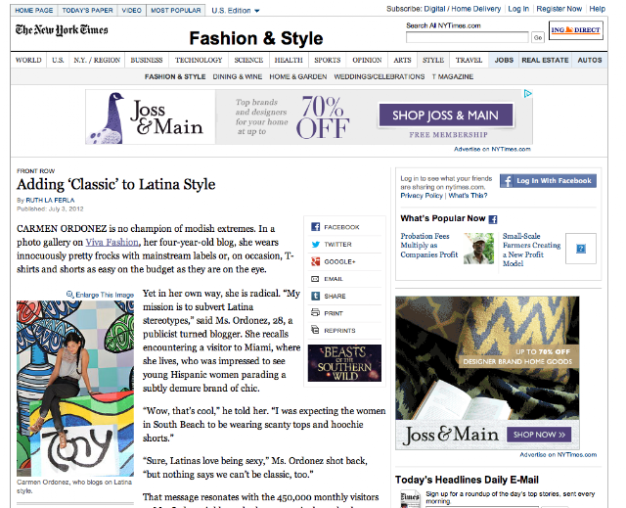
Task: Open the Privacy Policy link
Action: click(422, 196)
